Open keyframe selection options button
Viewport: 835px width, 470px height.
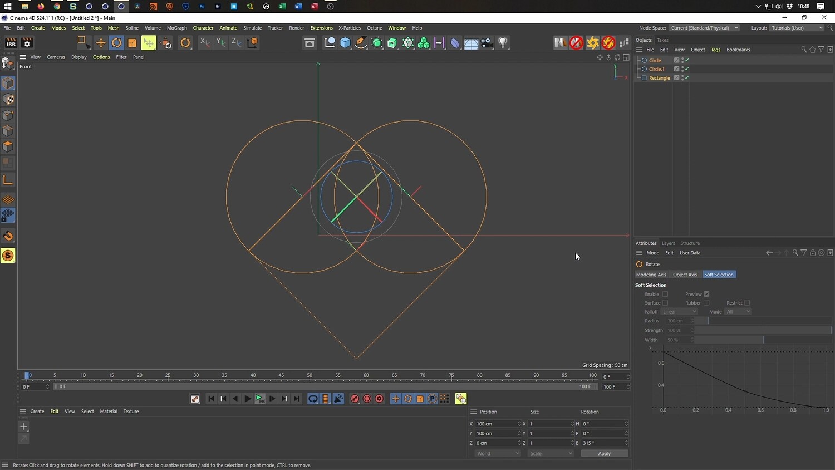pyautogui.click(x=379, y=399)
